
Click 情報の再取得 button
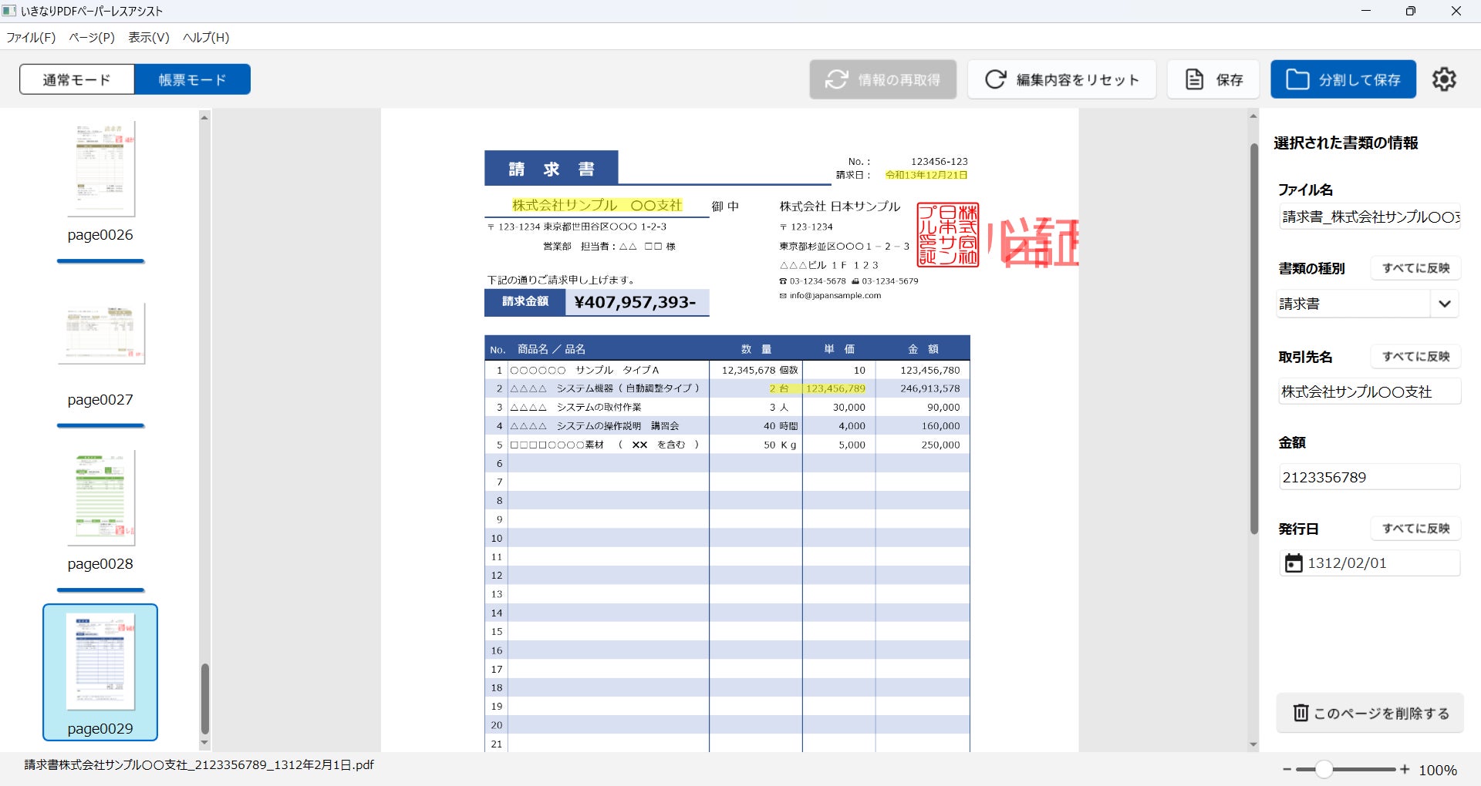coord(882,79)
